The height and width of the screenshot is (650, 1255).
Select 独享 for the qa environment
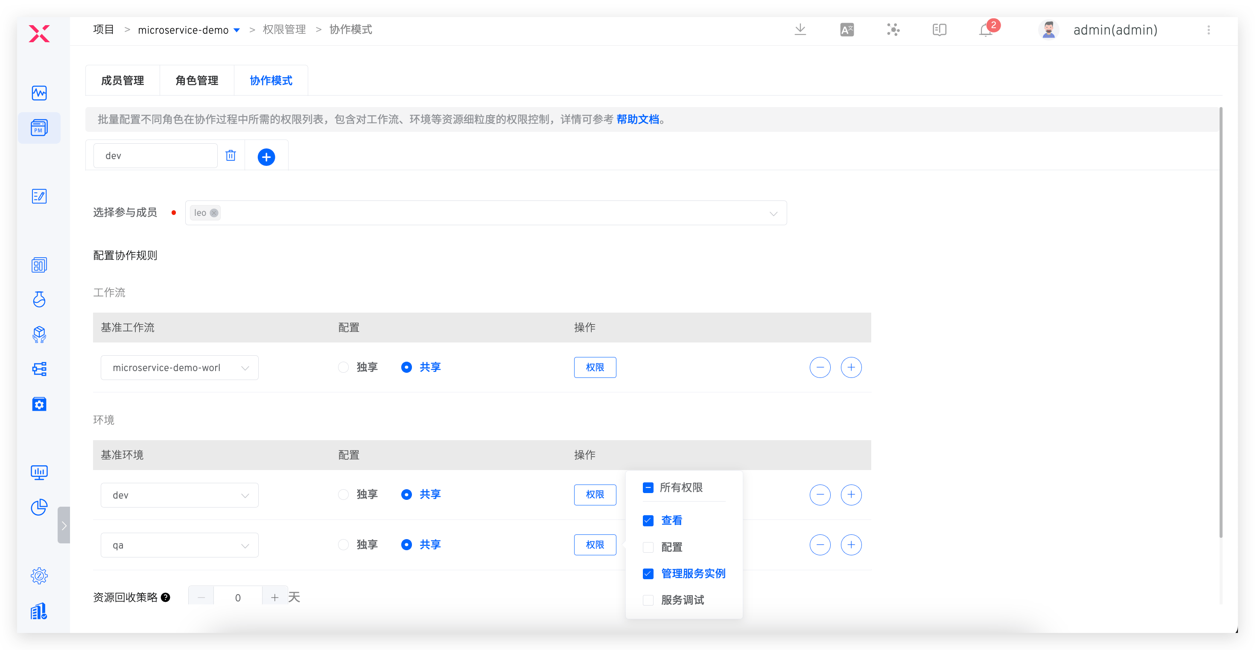[344, 544]
